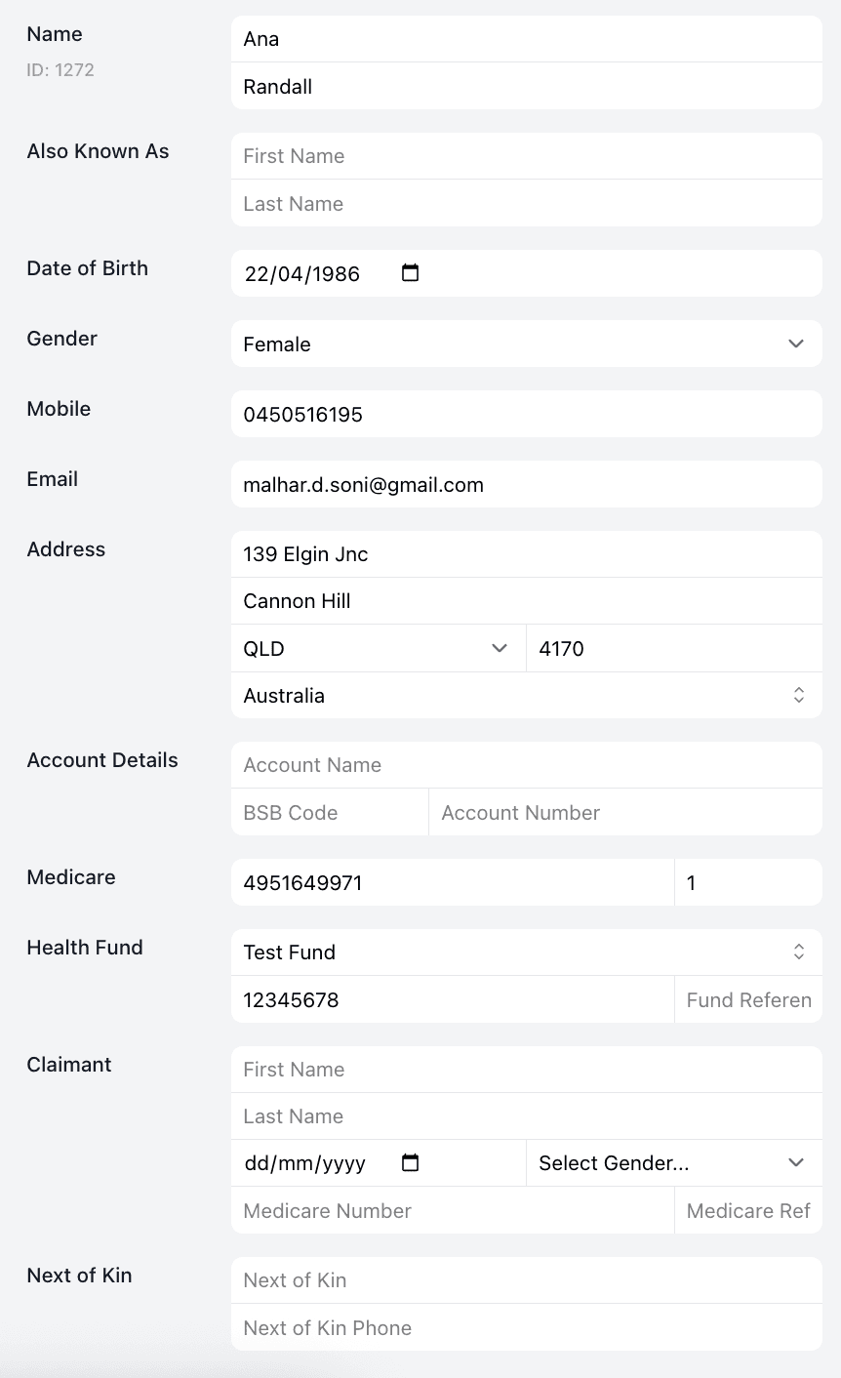Screen dimensions: 841x1378
Task: Open the QLD state dropdown
Action: 378,648
